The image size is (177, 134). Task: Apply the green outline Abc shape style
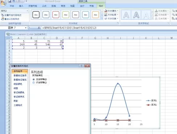tap(66, 15)
